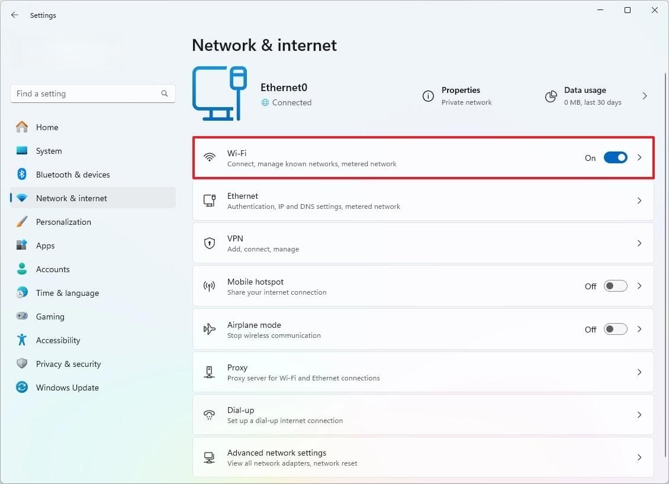Screen dimensions: 669x484
Task: Open Ethernet settings via its chevron
Action: pyautogui.click(x=639, y=201)
